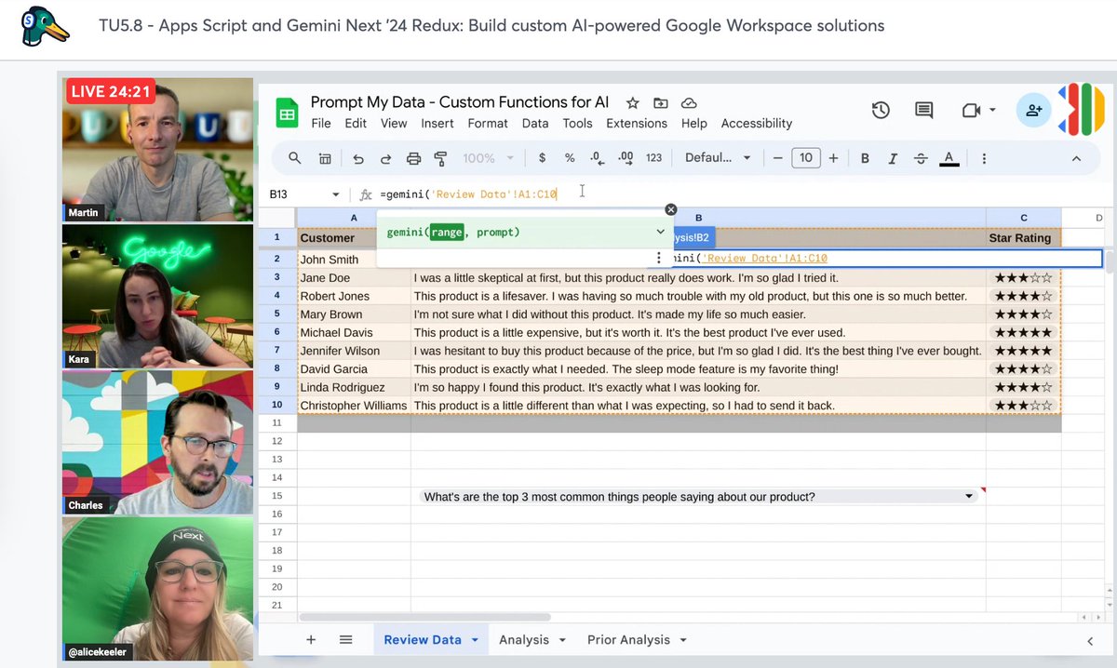This screenshot has width=1117, height=668.
Task: Show the side panel arrow
Action: pyautogui.click(x=1090, y=640)
